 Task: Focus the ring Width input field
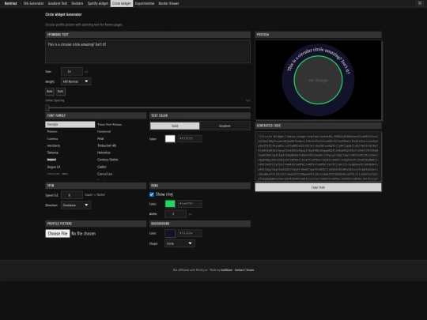(176, 214)
